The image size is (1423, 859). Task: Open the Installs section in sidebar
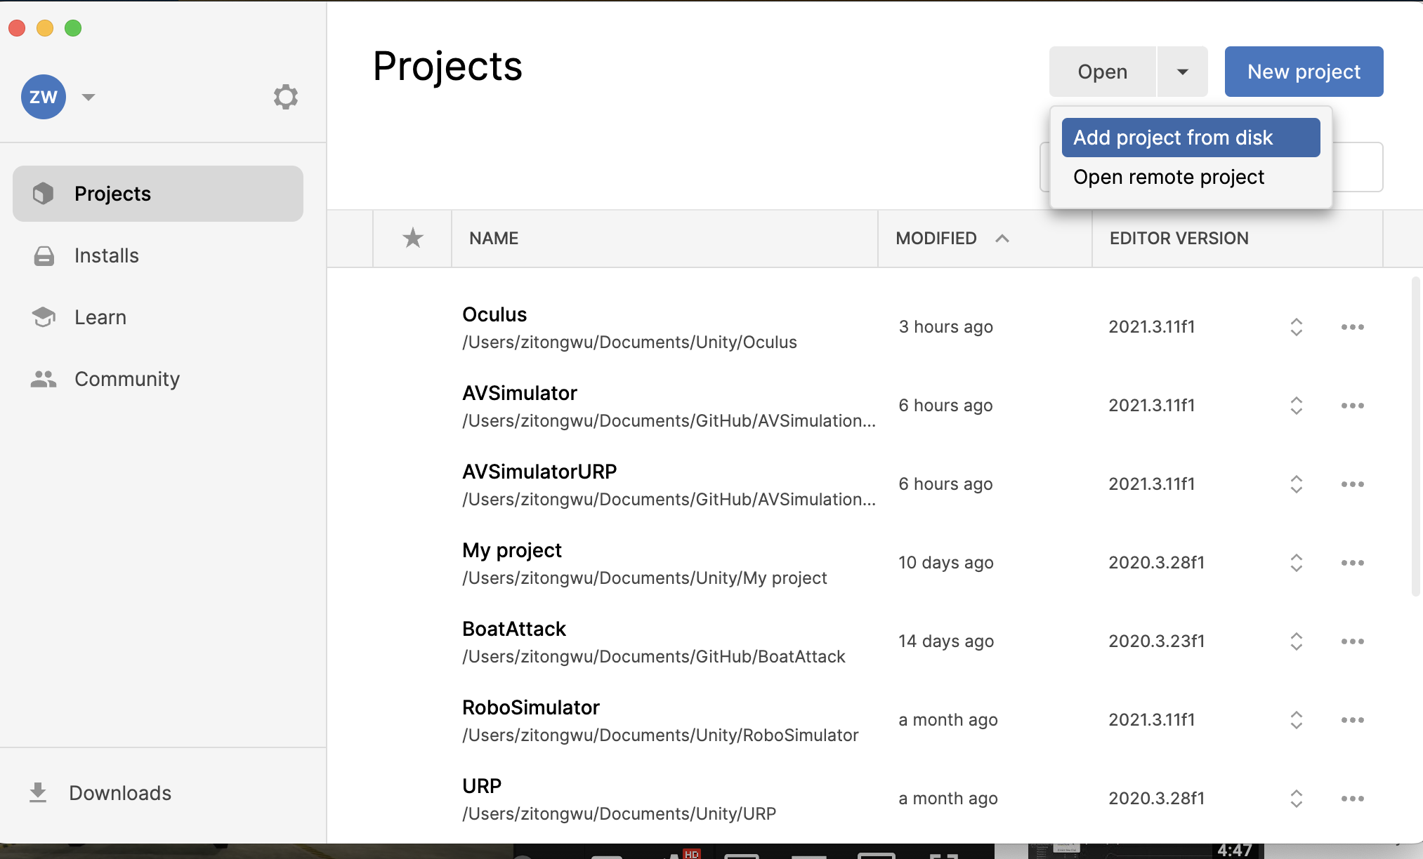click(x=107, y=255)
